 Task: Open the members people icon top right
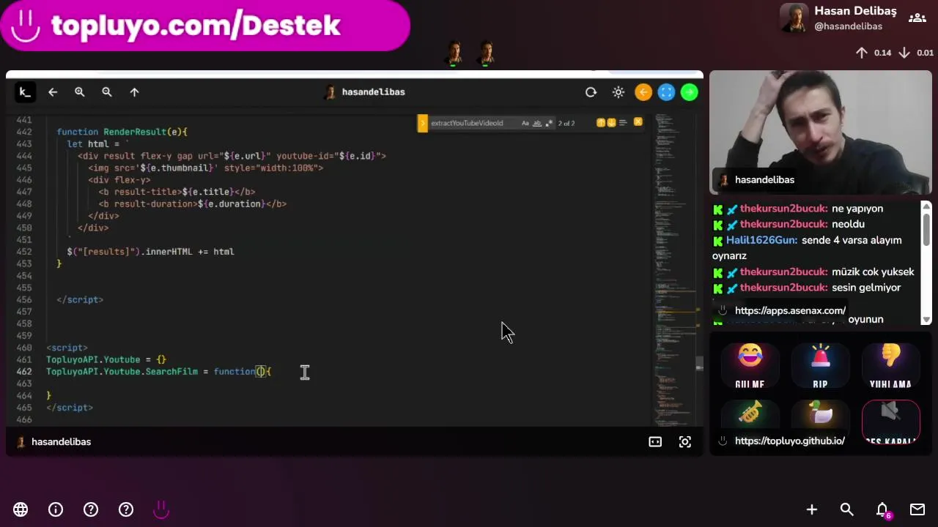917,18
